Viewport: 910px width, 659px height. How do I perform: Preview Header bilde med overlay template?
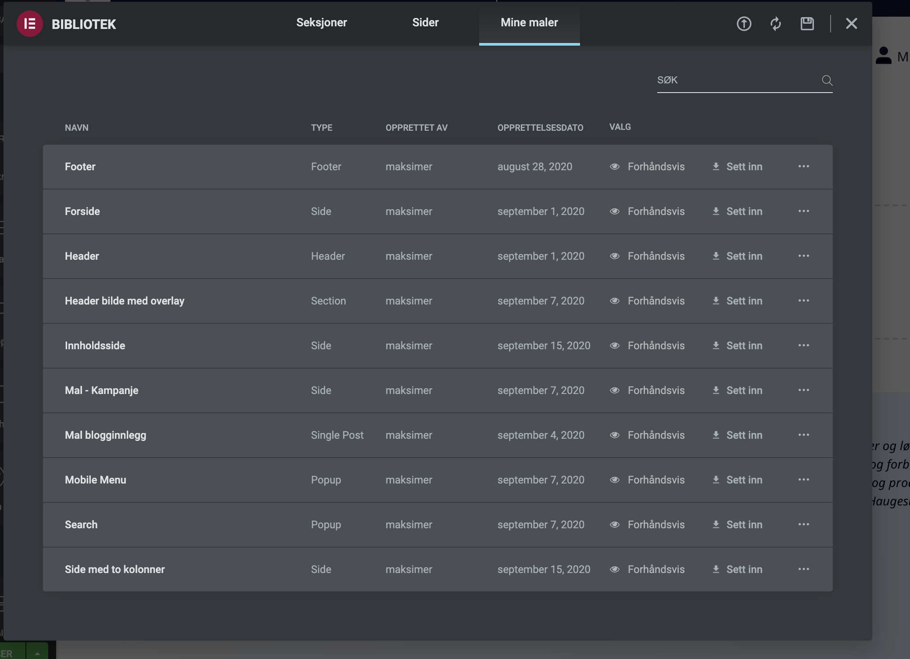point(647,301)
